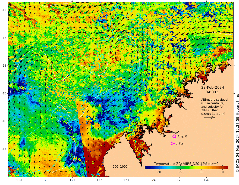Select the date text 28-Feb-2024
Screen dimensions: 239x185
point(213,87)
